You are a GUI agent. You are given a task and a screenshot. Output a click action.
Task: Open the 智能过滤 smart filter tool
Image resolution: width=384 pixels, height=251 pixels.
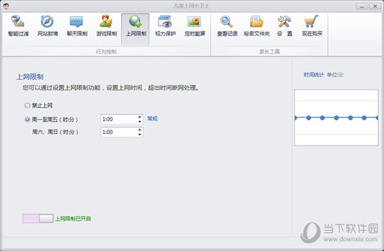[x=18, y=26]
